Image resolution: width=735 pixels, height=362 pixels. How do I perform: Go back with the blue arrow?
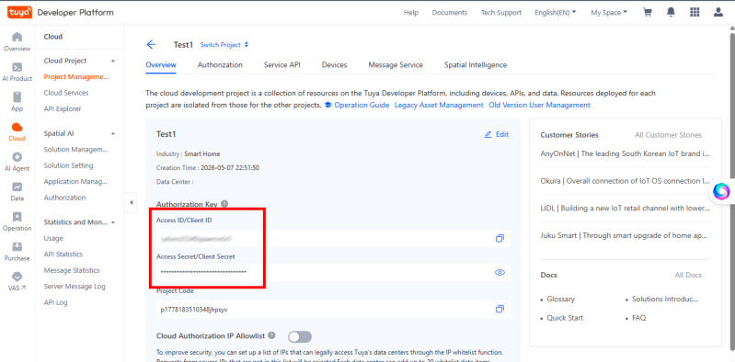click(151, 44)
